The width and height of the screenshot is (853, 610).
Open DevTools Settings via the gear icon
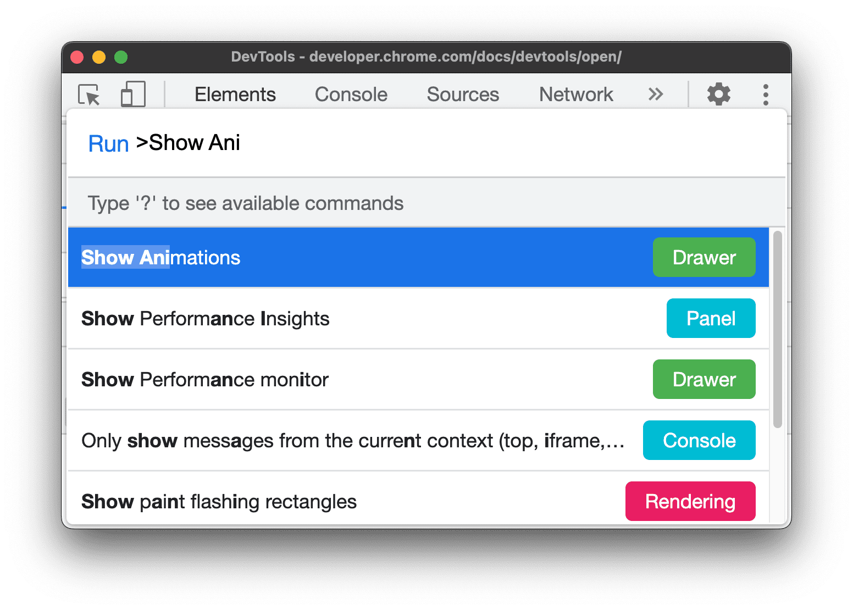pyautogui.click(x=718, y=94)
